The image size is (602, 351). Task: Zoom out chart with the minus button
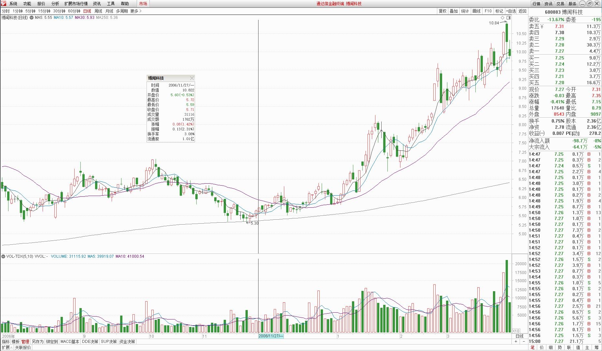tap(524, 342)
